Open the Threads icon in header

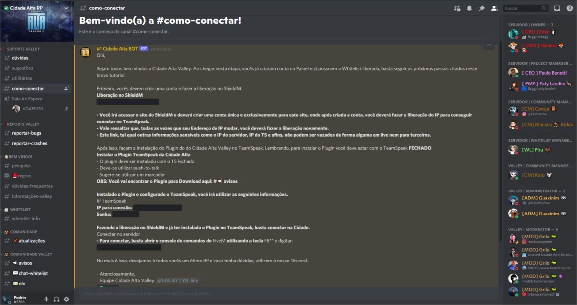[x=457, y=8]
